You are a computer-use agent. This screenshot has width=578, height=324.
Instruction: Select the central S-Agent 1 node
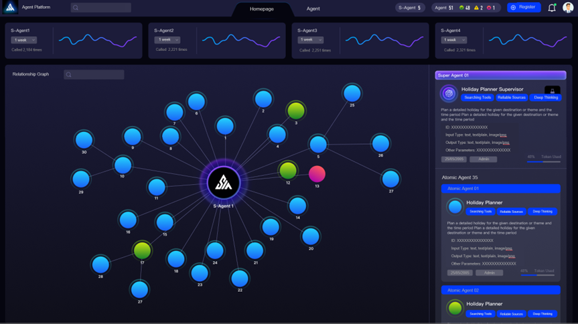(x=223, y=183)
